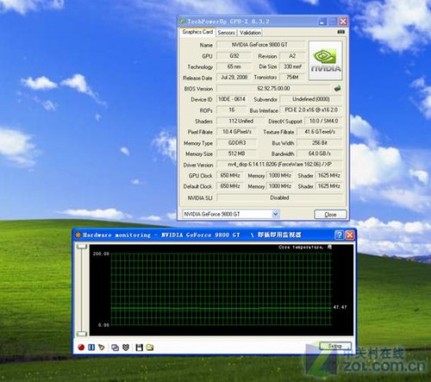The height and width of the screenshot is (382, 431).
Task: Click the Texture Fillrate value 41.6 GTexel/s
Action: [x=320, y=132]
